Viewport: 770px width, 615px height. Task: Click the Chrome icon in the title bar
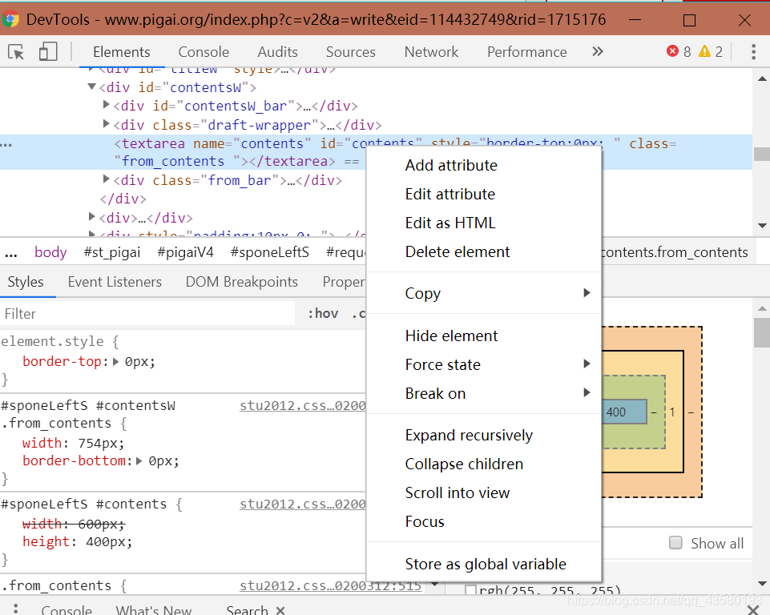pos(10,20)
